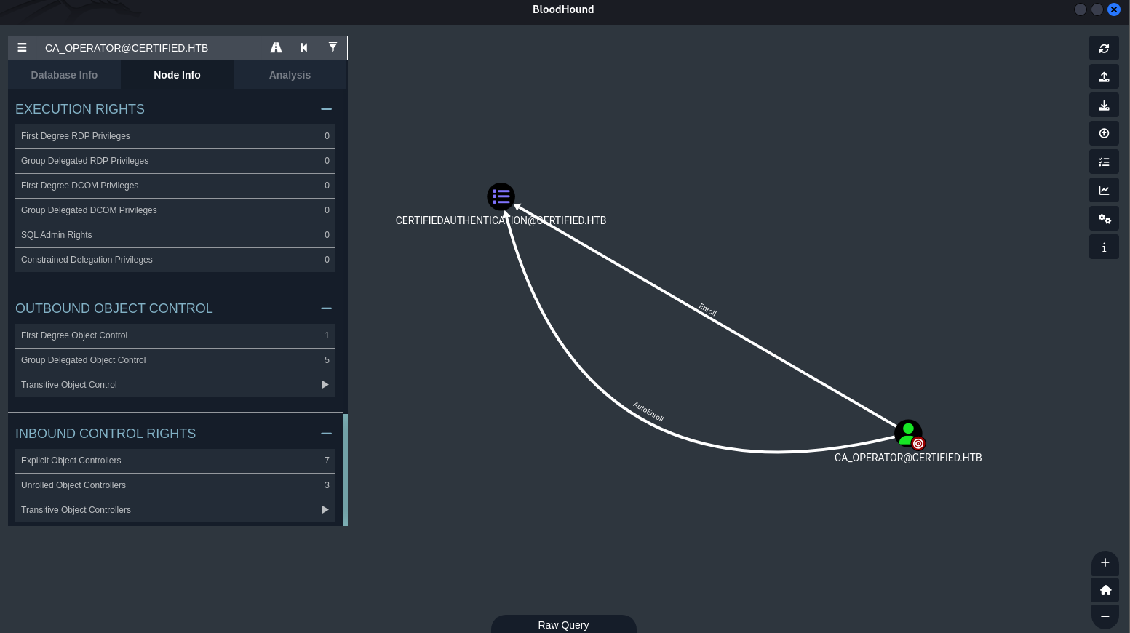Click the back step icon in search bar
This screenshot has height=633, width=1130.
click(304, 48)
